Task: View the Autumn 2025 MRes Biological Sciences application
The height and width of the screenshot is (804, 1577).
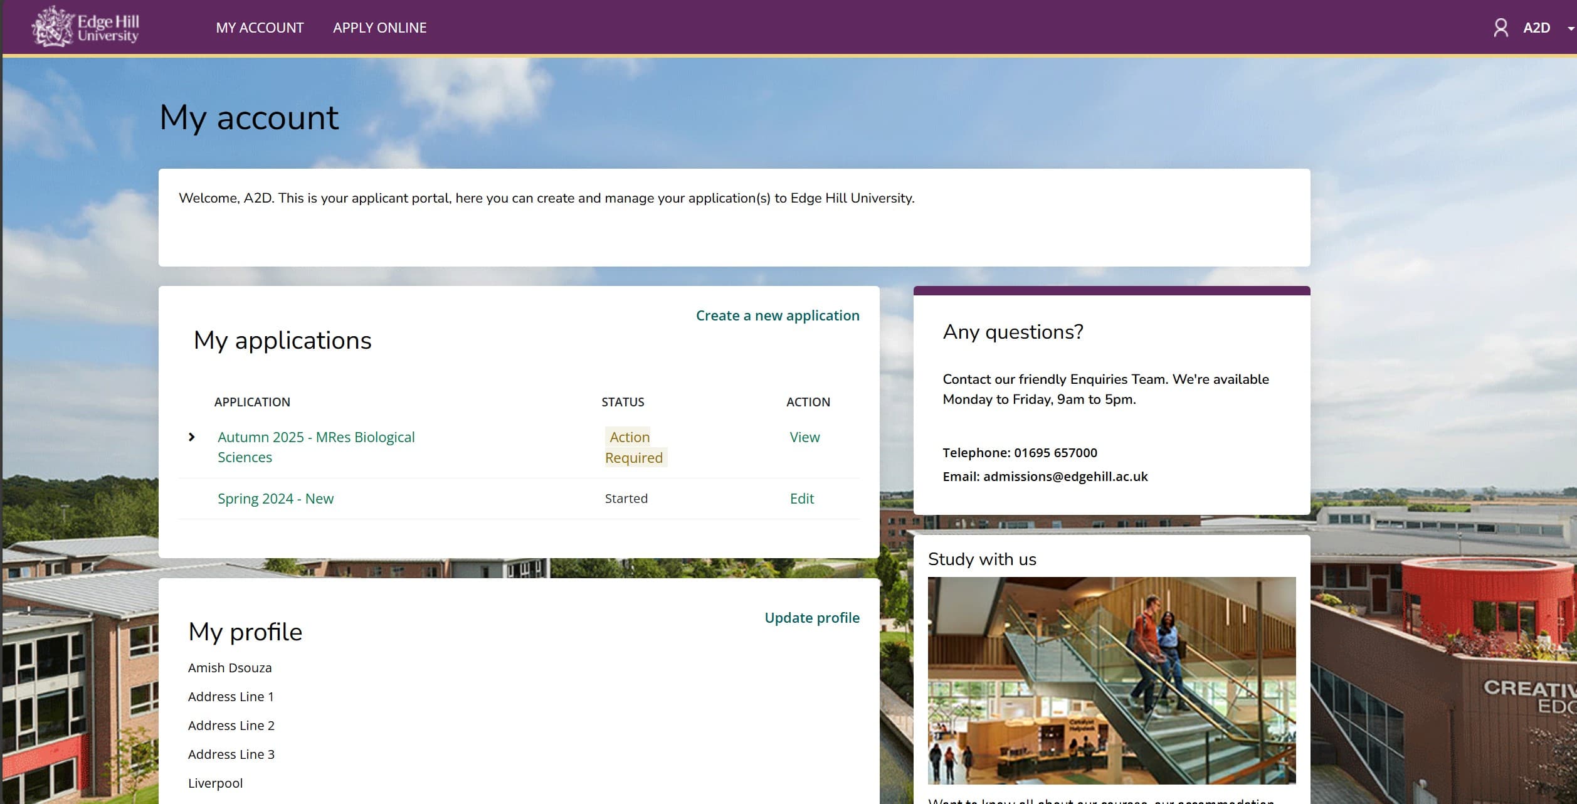Action: [x=804, y=437]
